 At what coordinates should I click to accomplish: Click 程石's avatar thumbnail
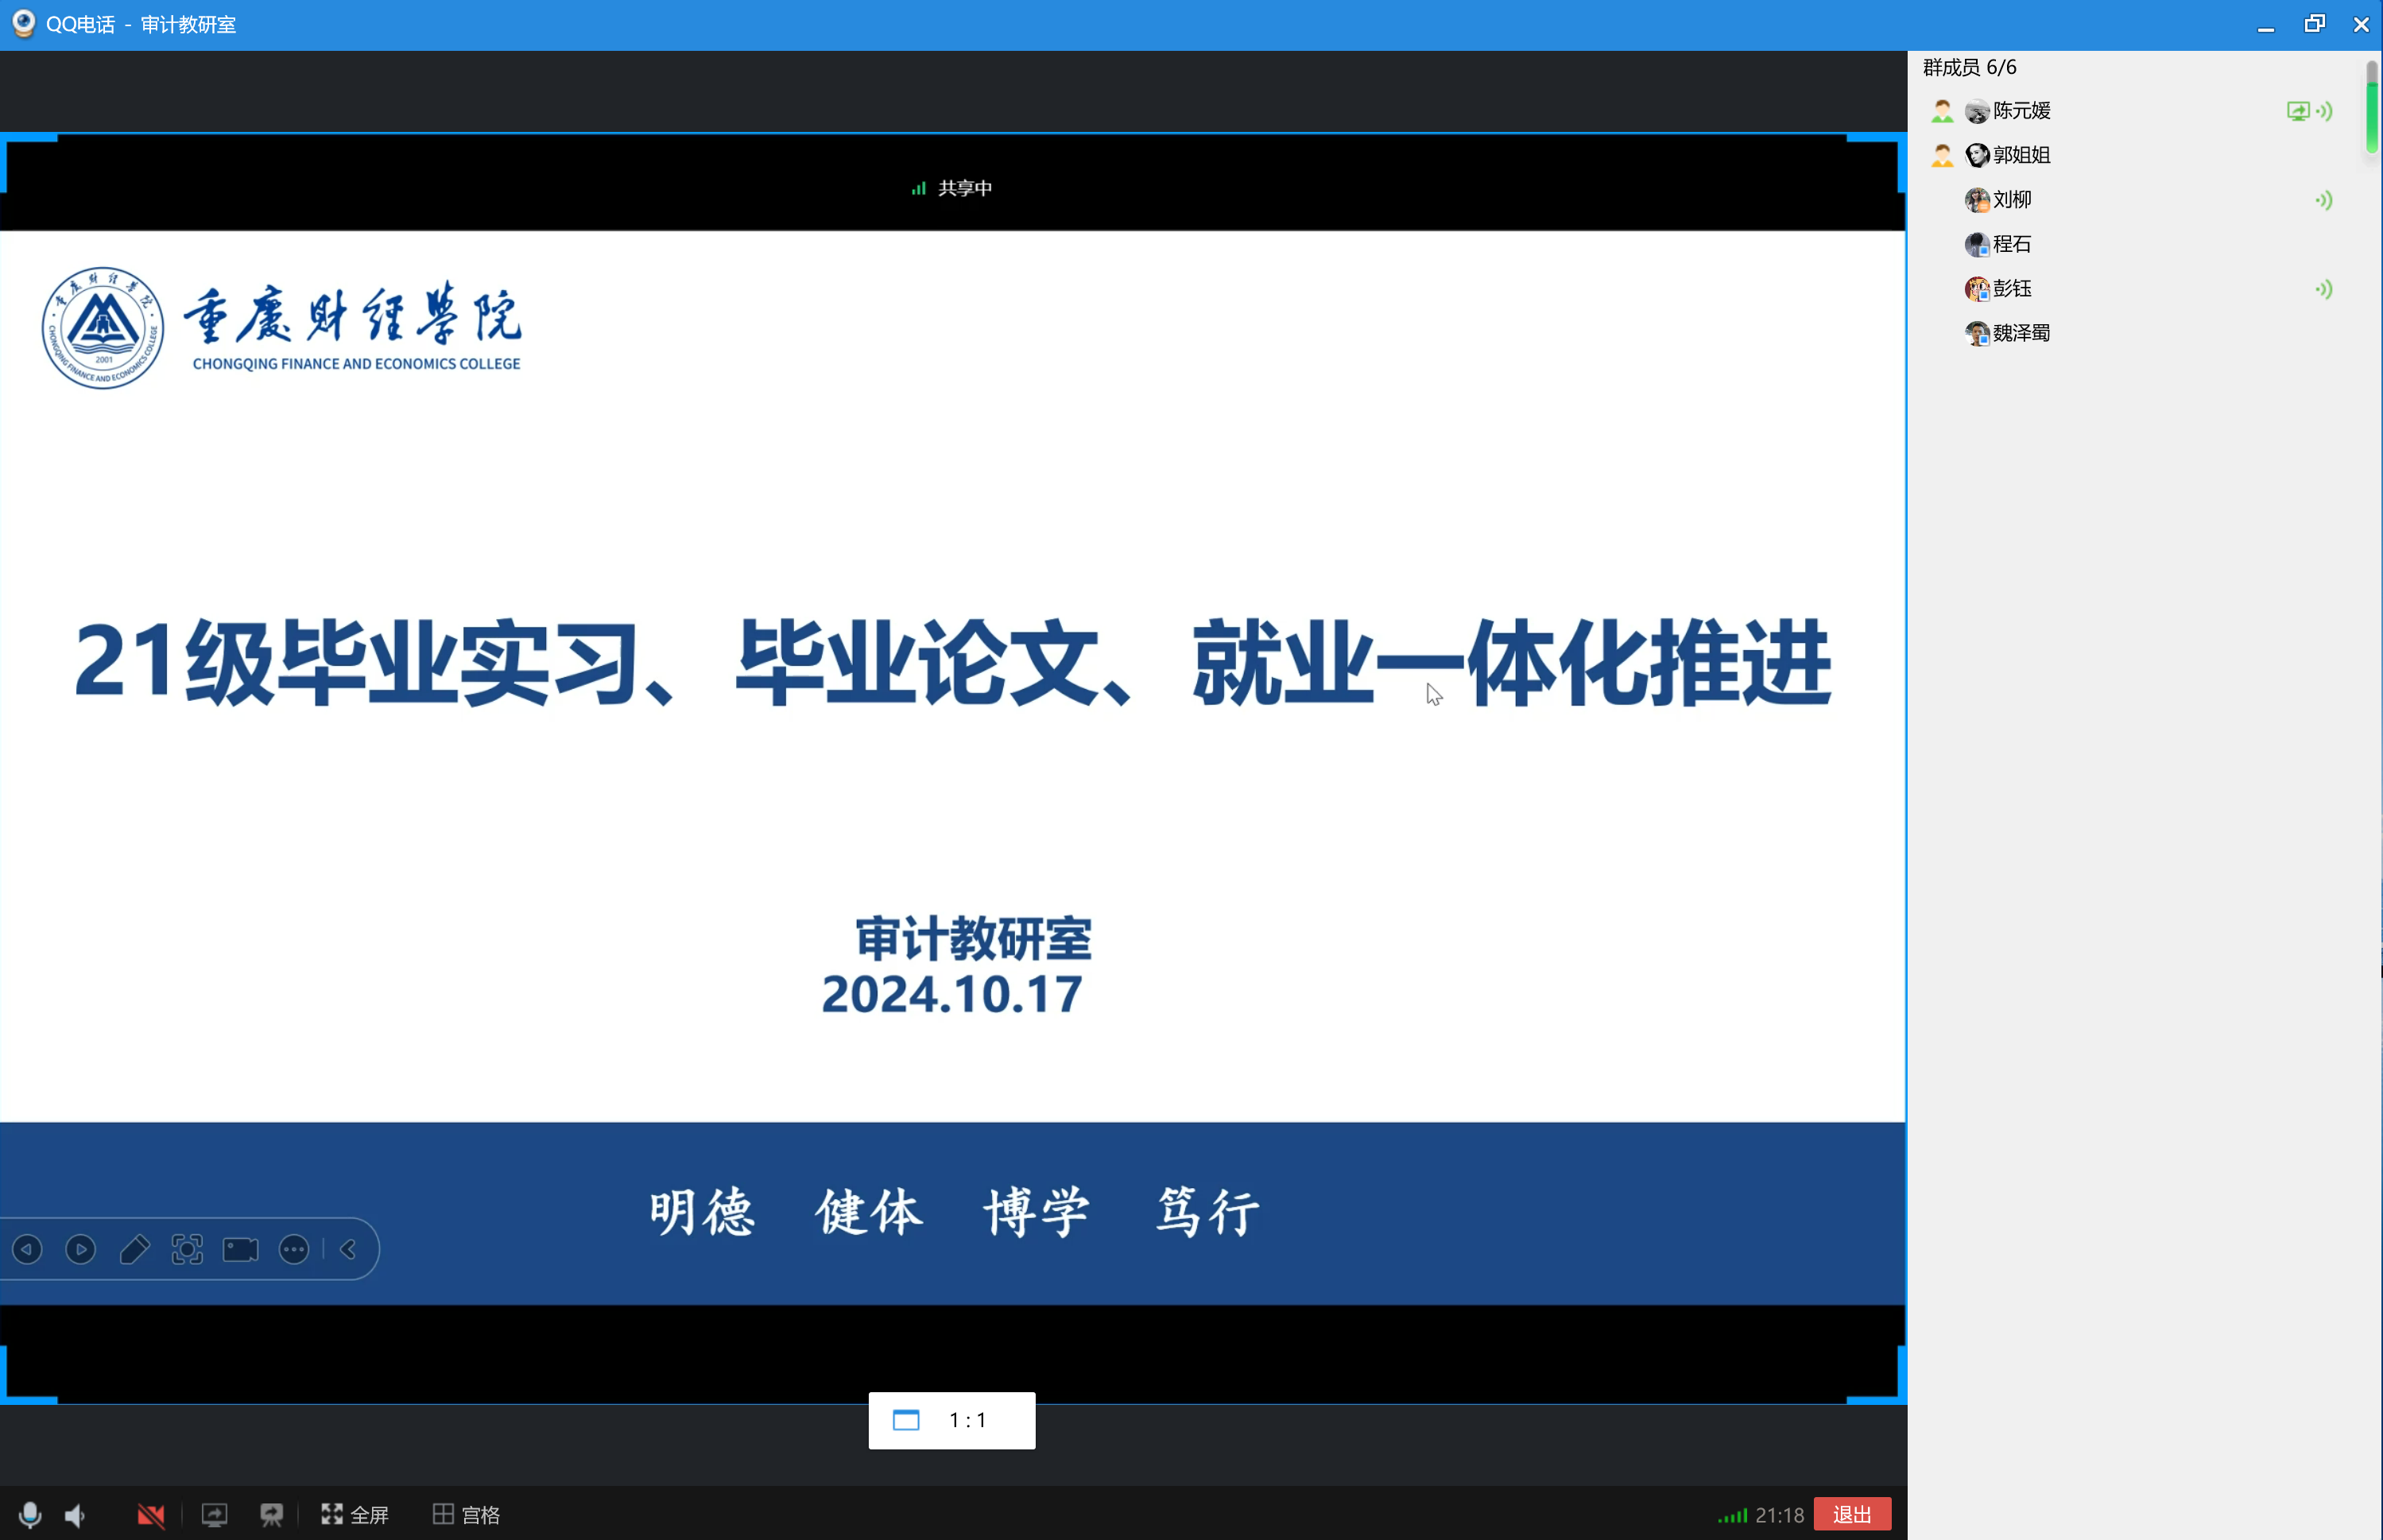pyautogui.click(x=1977, y=244)
